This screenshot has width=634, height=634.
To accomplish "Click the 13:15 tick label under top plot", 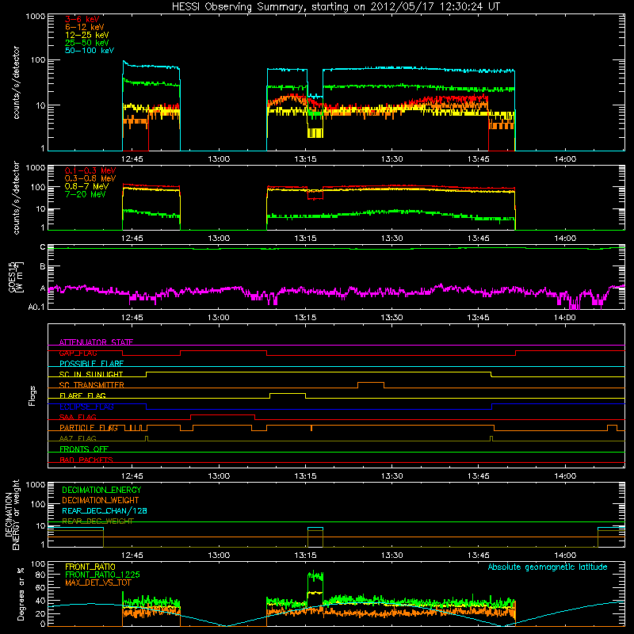I will pos(305,159).
